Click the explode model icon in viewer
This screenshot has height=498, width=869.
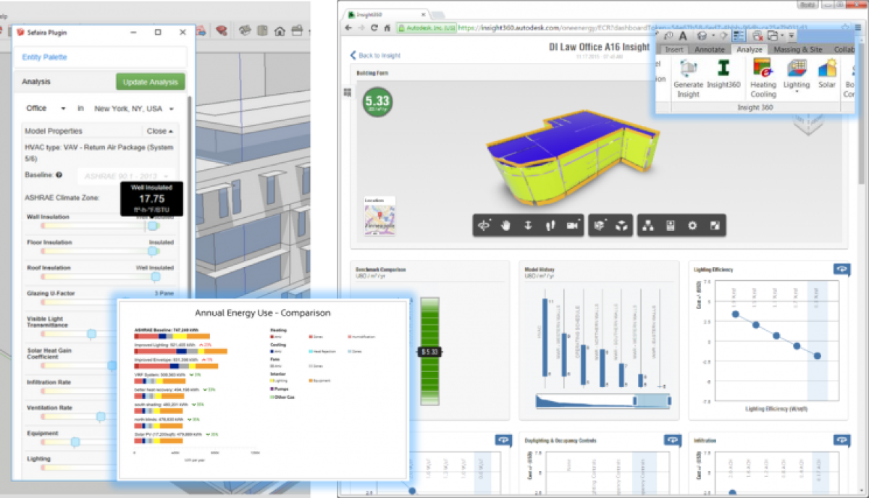click(x=621, y=225)
